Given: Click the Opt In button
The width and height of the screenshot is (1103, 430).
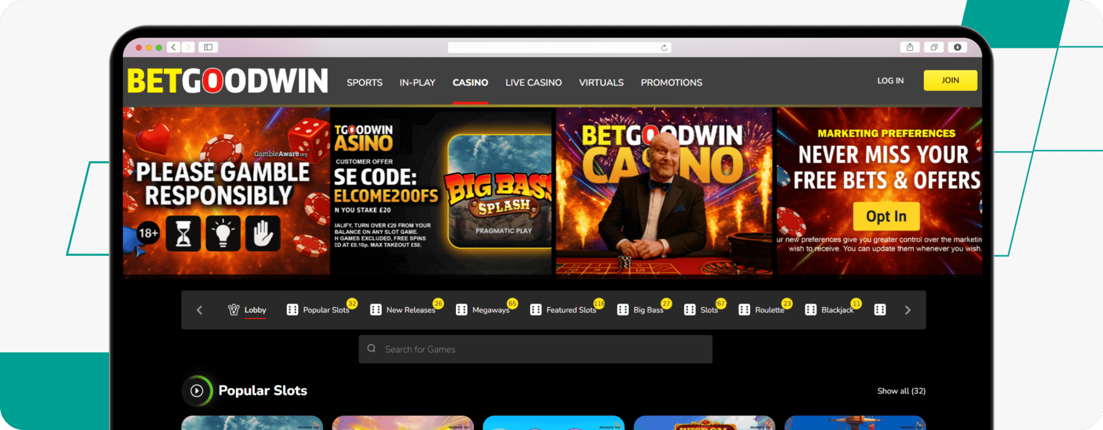Looking at the screenshot, I should pyautogui.click(x=886, y=216).
